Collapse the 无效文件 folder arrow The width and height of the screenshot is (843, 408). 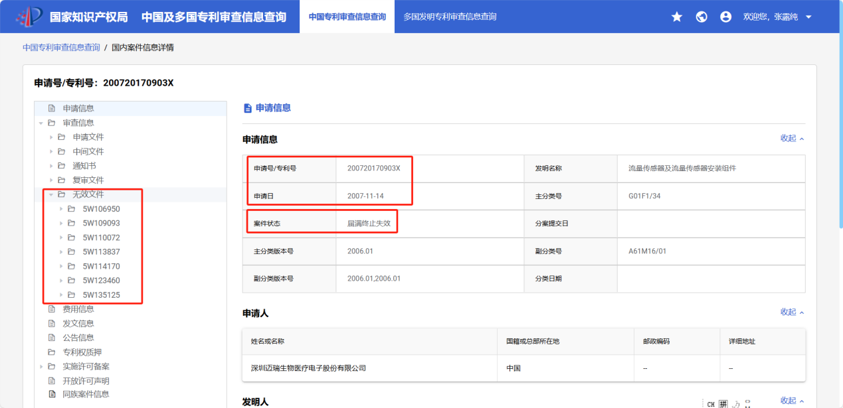(x=51, y=194)
